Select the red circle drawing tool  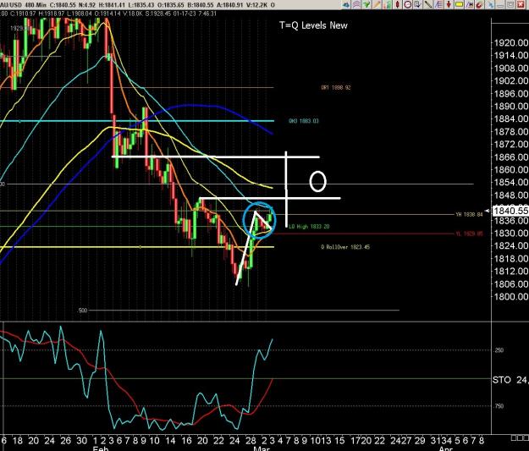pos(408,5)
